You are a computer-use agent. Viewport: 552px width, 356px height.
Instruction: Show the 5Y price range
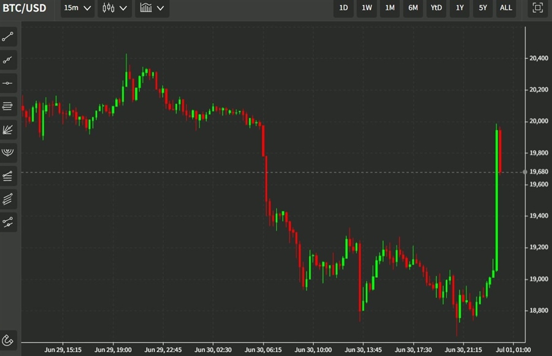click(483, 8)
